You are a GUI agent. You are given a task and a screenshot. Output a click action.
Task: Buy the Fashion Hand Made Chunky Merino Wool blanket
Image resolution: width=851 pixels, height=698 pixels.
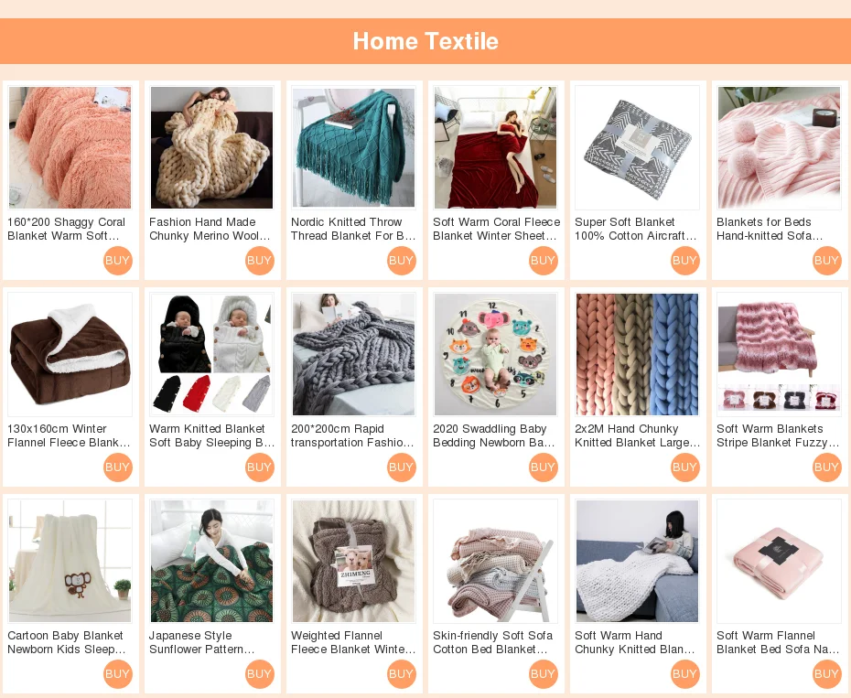click(x=259, y=261)
